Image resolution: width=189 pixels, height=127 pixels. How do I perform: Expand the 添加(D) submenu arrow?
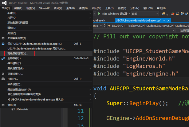90,28
